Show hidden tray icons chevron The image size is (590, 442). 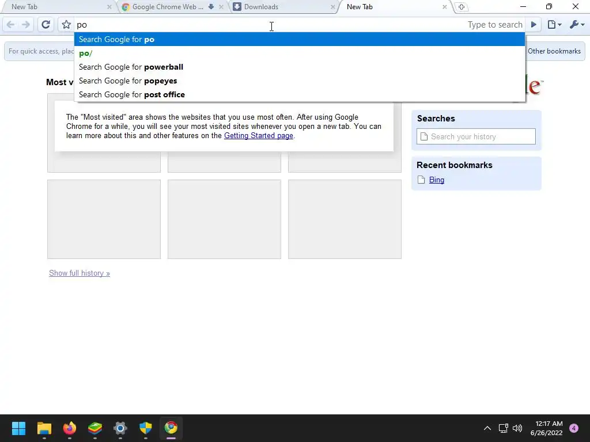pos(487,428)
